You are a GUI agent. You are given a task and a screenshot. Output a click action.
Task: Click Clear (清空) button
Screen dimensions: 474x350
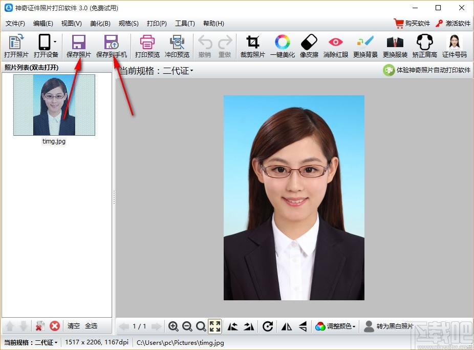coord(74,326)
